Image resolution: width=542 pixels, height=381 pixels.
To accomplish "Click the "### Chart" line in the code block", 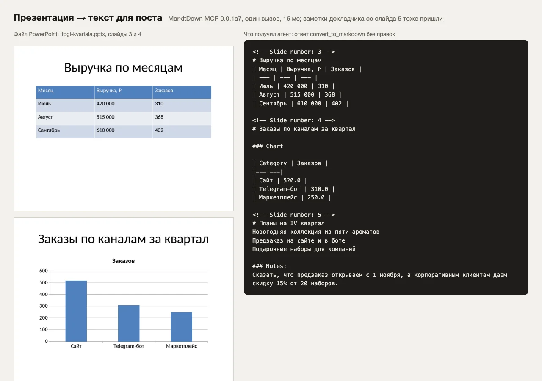I will [268, 146].
